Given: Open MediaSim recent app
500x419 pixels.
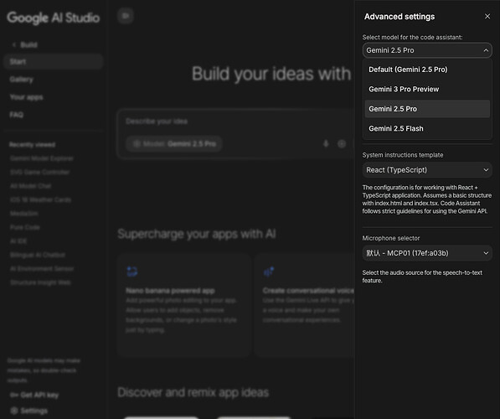Looking at the screenshot, I should point(24,214).
